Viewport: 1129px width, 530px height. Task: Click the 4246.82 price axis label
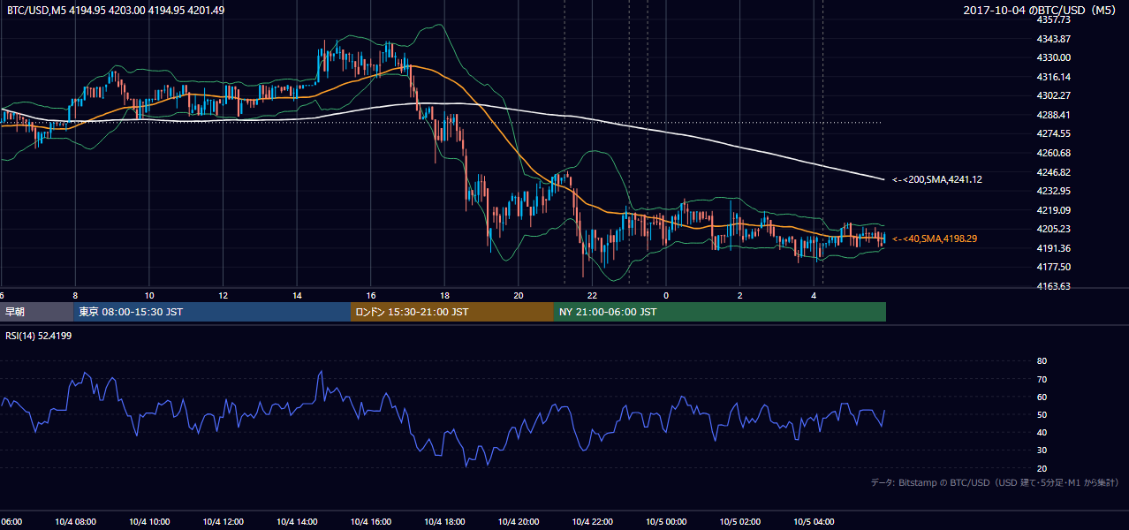1054,172
